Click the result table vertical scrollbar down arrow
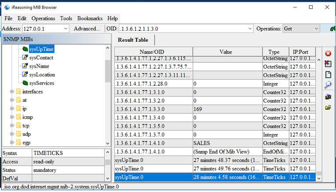This screenshot has height=192, width=336. tap(319, 178)
